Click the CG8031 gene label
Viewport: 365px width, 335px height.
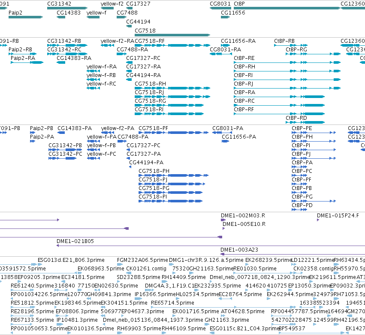tap(220, 4)
